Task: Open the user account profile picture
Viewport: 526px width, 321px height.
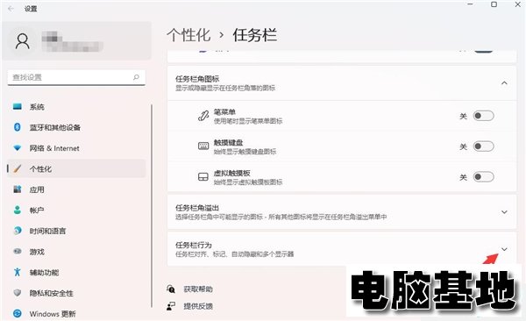Action: [x=23, y=41]
